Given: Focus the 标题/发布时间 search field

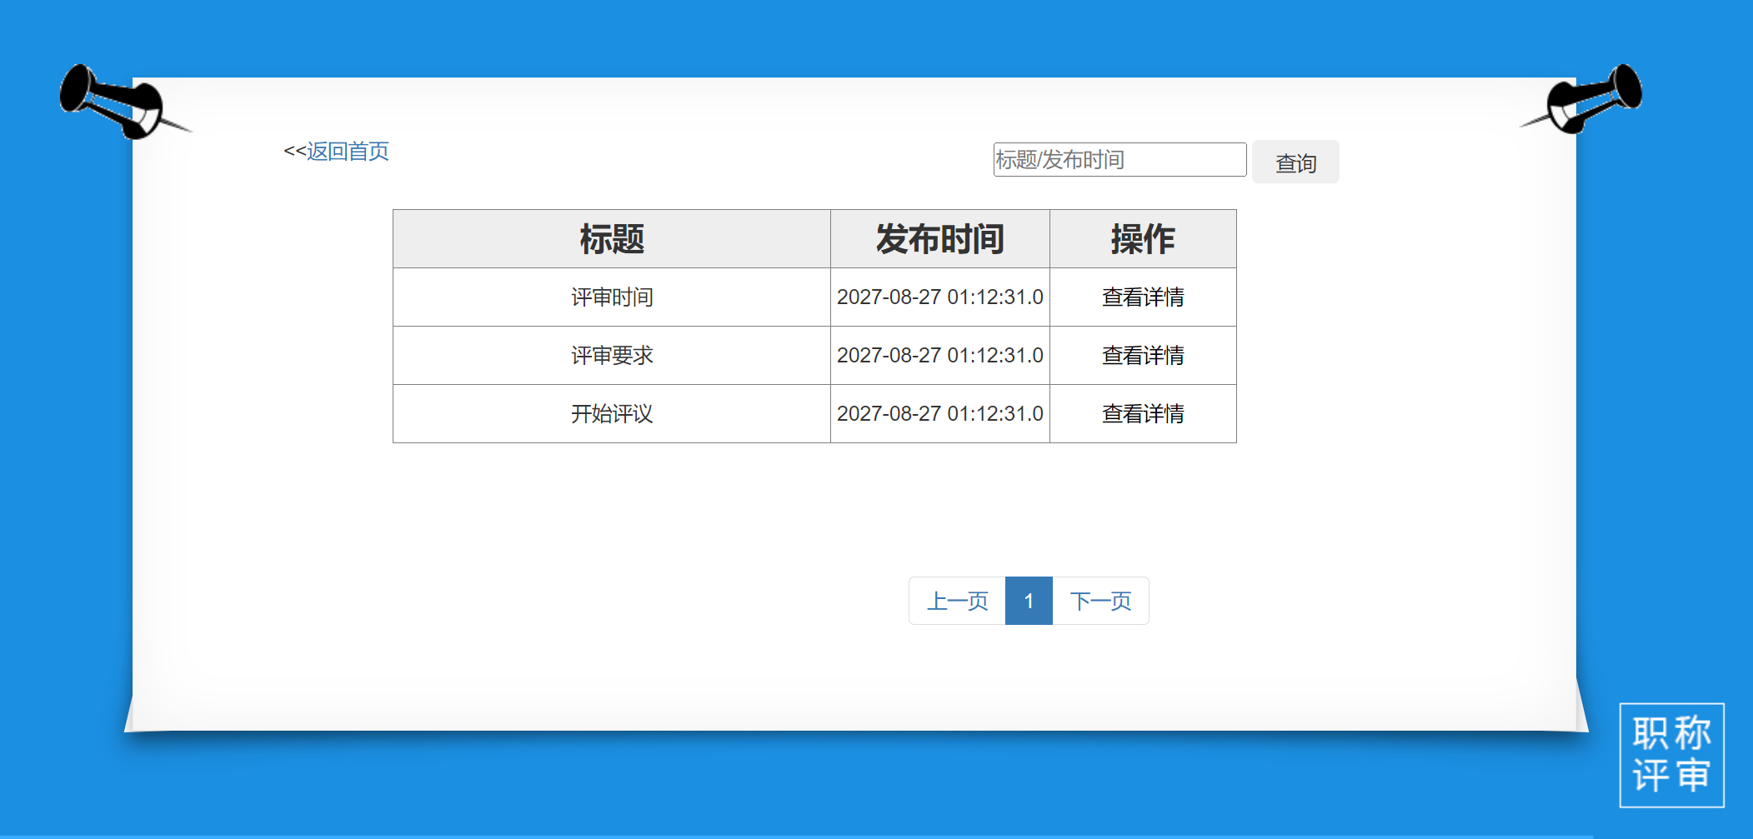Looking at the screenshot, I should [x=1119, y=160].
